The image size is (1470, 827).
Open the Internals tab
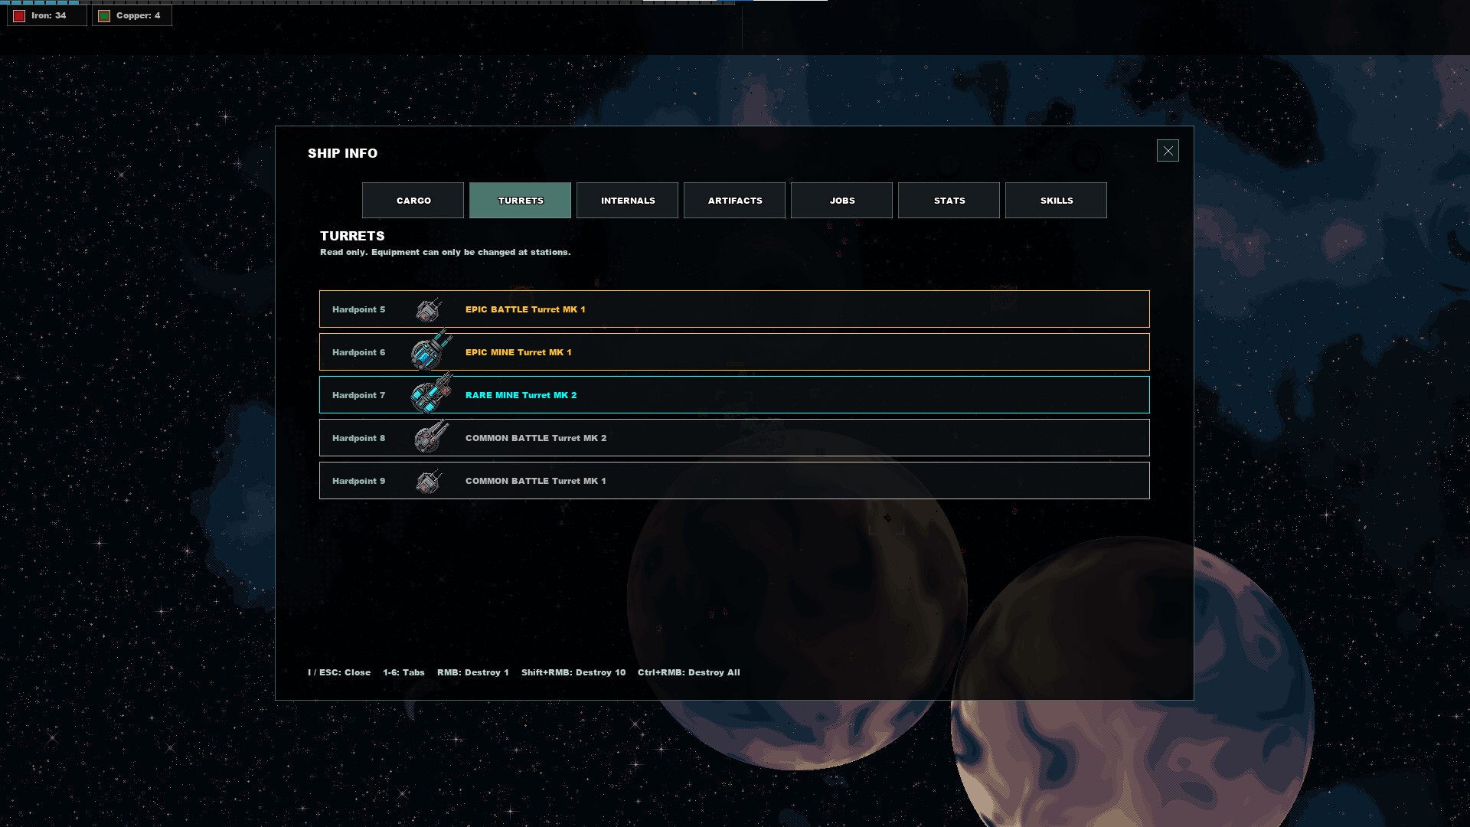pyautogui.click(x=627, y=200)
